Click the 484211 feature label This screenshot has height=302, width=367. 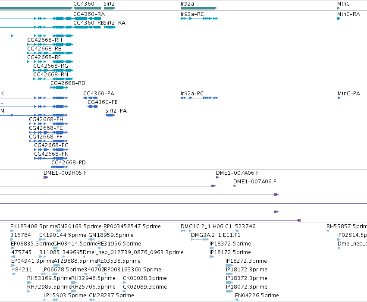[22, 270]
